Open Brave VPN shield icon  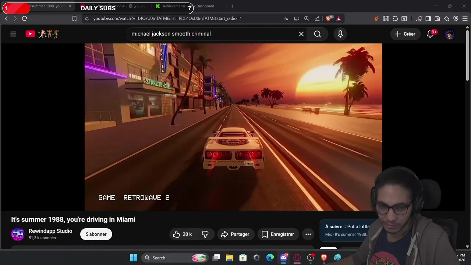pyautogui.click(x=456, y=18)
